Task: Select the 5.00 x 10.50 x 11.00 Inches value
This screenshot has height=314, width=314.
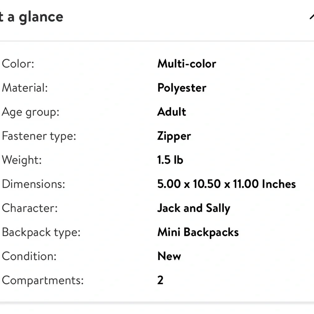Action: tap(226, 184)
